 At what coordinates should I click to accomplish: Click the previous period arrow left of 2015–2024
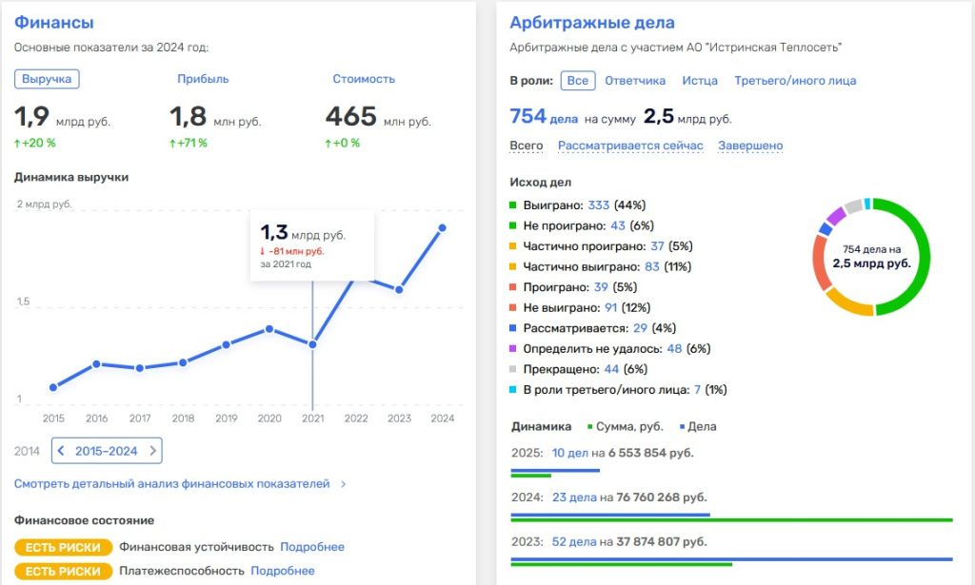(x=62, y=451)
